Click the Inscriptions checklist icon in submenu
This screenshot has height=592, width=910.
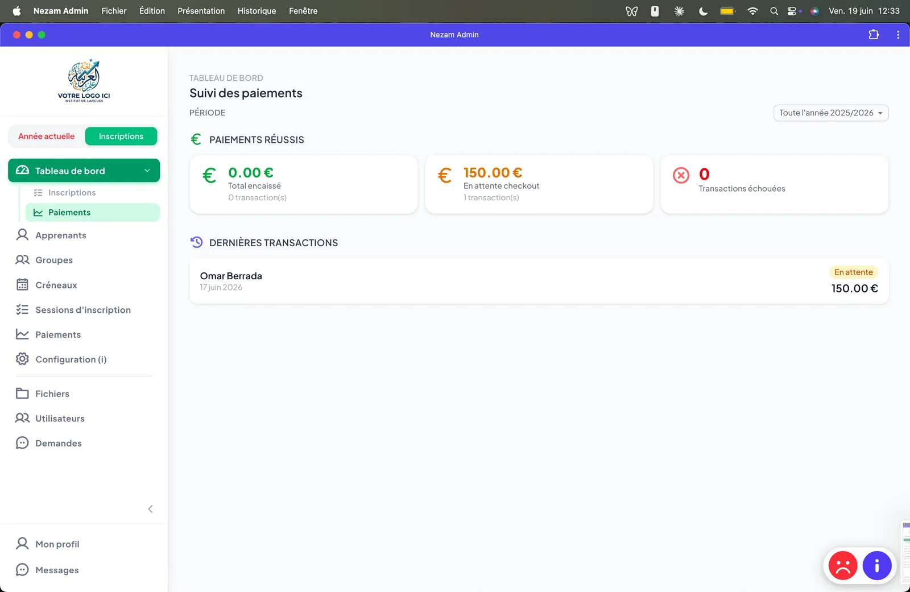[38, 193]
